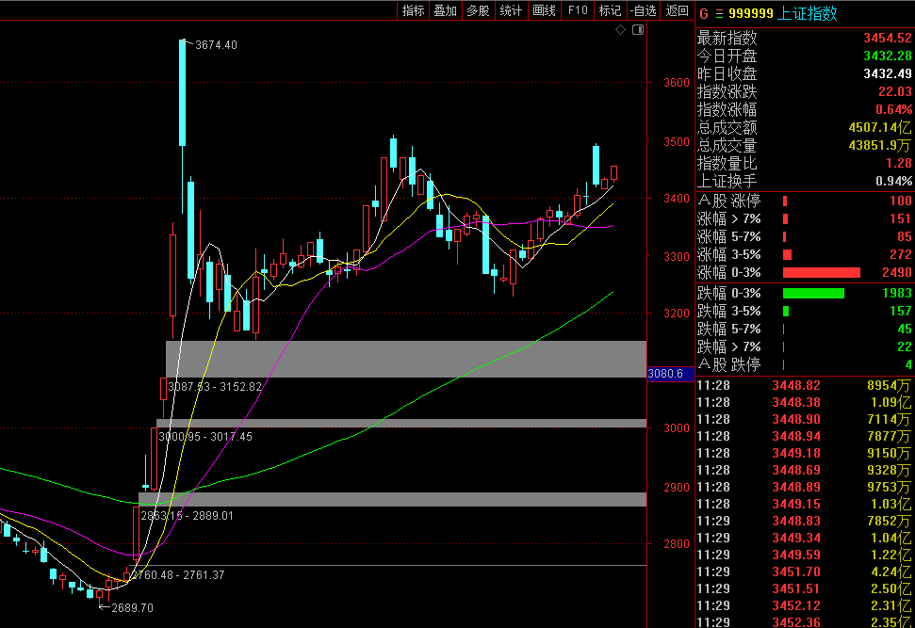Click the 涨幅 0-3% long red bar
Screen dimensions: 915x628
tap(822, 273)
